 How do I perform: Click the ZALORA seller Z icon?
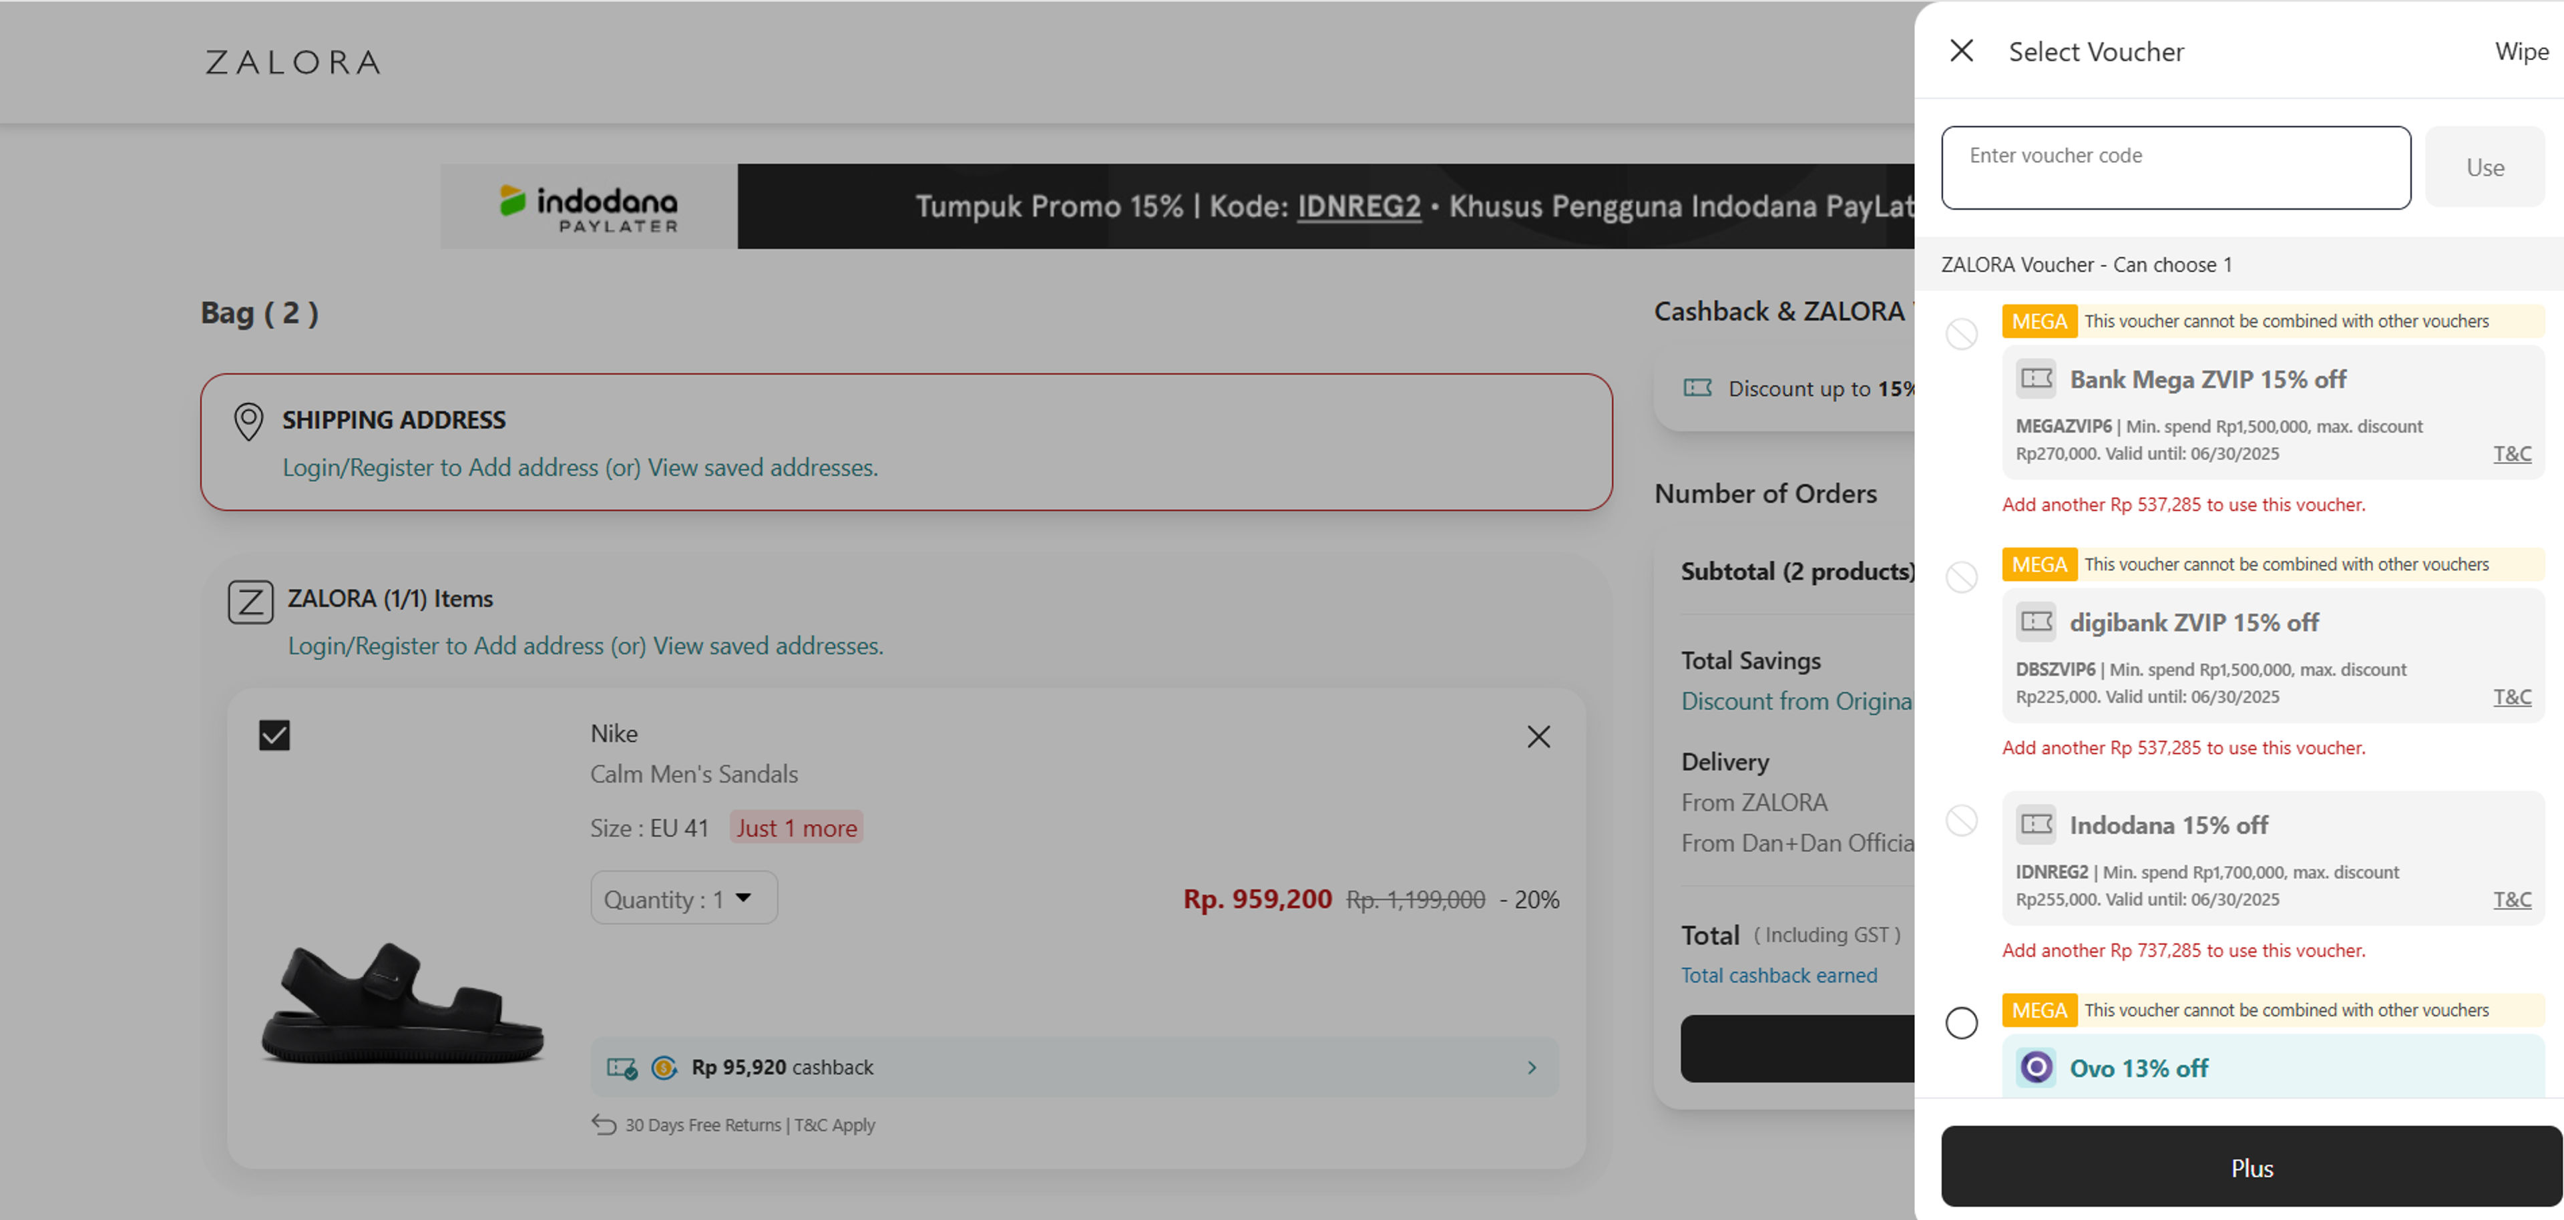click(x=250, y=602)
